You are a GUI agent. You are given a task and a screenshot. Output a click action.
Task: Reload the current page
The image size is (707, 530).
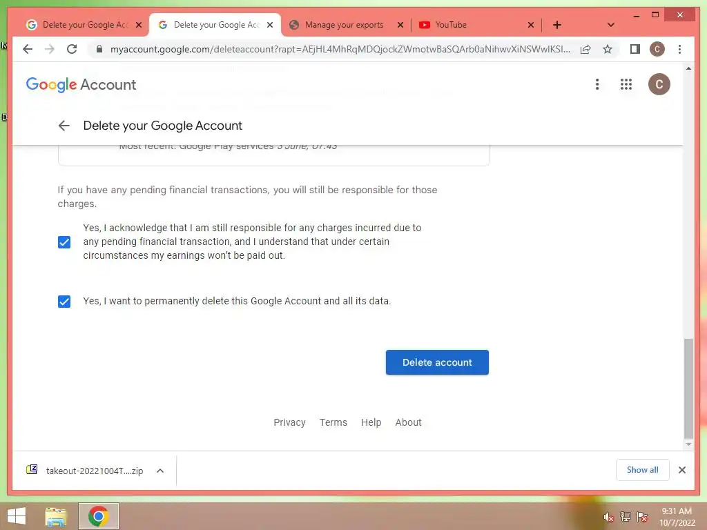click(72, 49)
